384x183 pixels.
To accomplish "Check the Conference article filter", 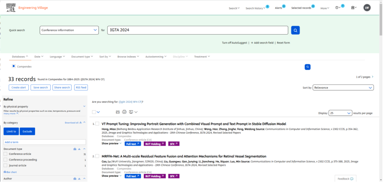I will click(6, 154).
